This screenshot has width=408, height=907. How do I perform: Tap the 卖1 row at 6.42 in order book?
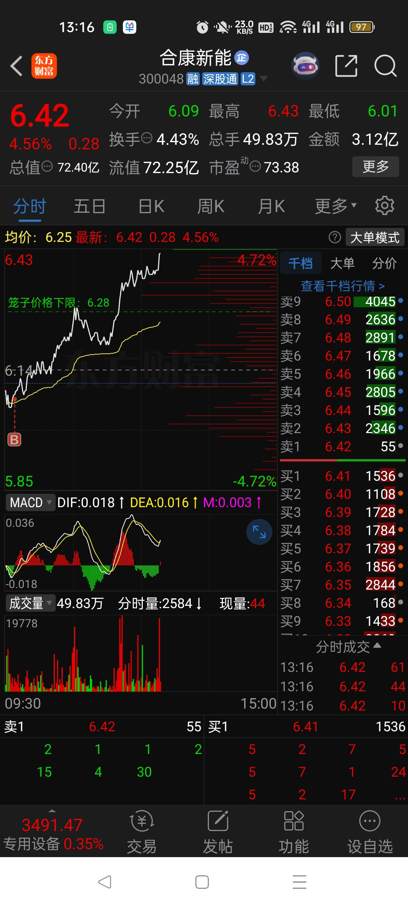(342, 446)
